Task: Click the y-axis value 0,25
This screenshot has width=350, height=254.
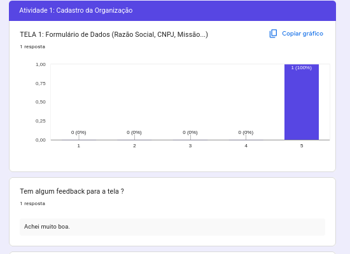Action: point(40,121)
